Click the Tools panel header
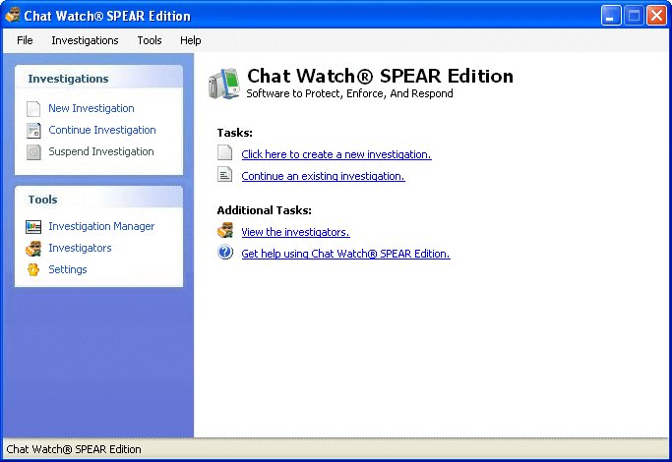This screenshot has height=462, width=672. (99, 199)
